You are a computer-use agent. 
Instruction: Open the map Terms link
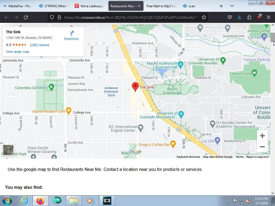(239, 157)
